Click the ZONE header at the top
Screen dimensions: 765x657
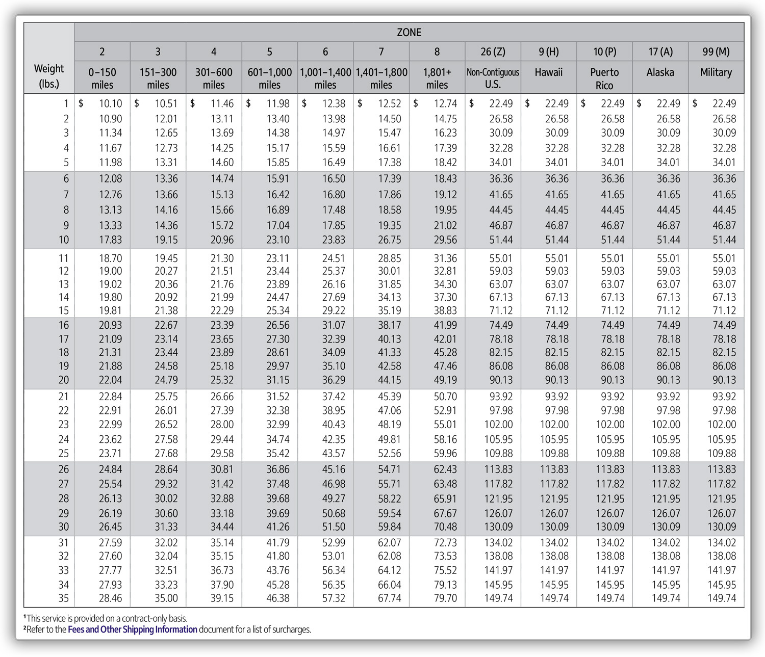(x=409, y=32)
